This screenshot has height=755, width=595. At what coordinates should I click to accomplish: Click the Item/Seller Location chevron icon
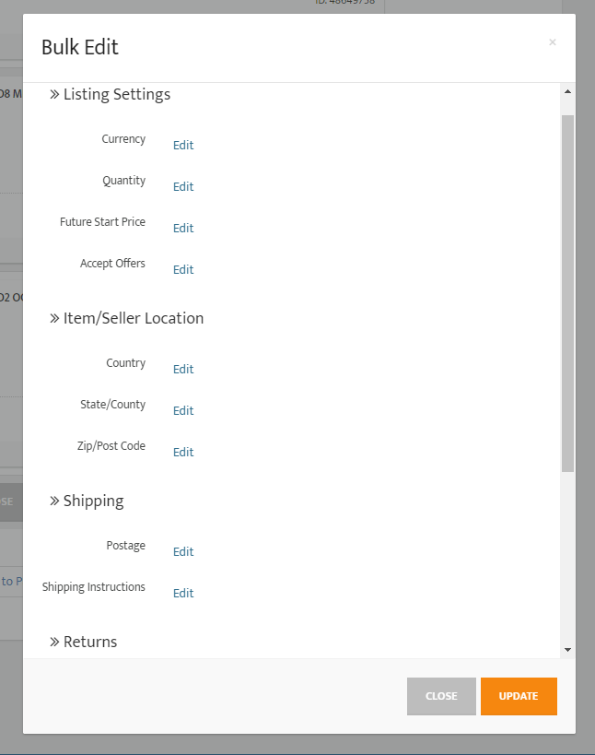coord(54,318)
